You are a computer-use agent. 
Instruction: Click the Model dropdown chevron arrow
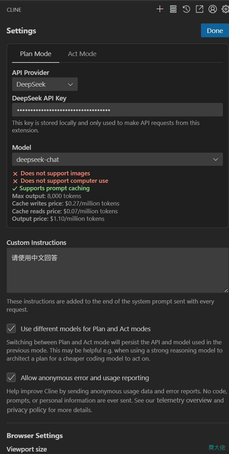(216, 159)
